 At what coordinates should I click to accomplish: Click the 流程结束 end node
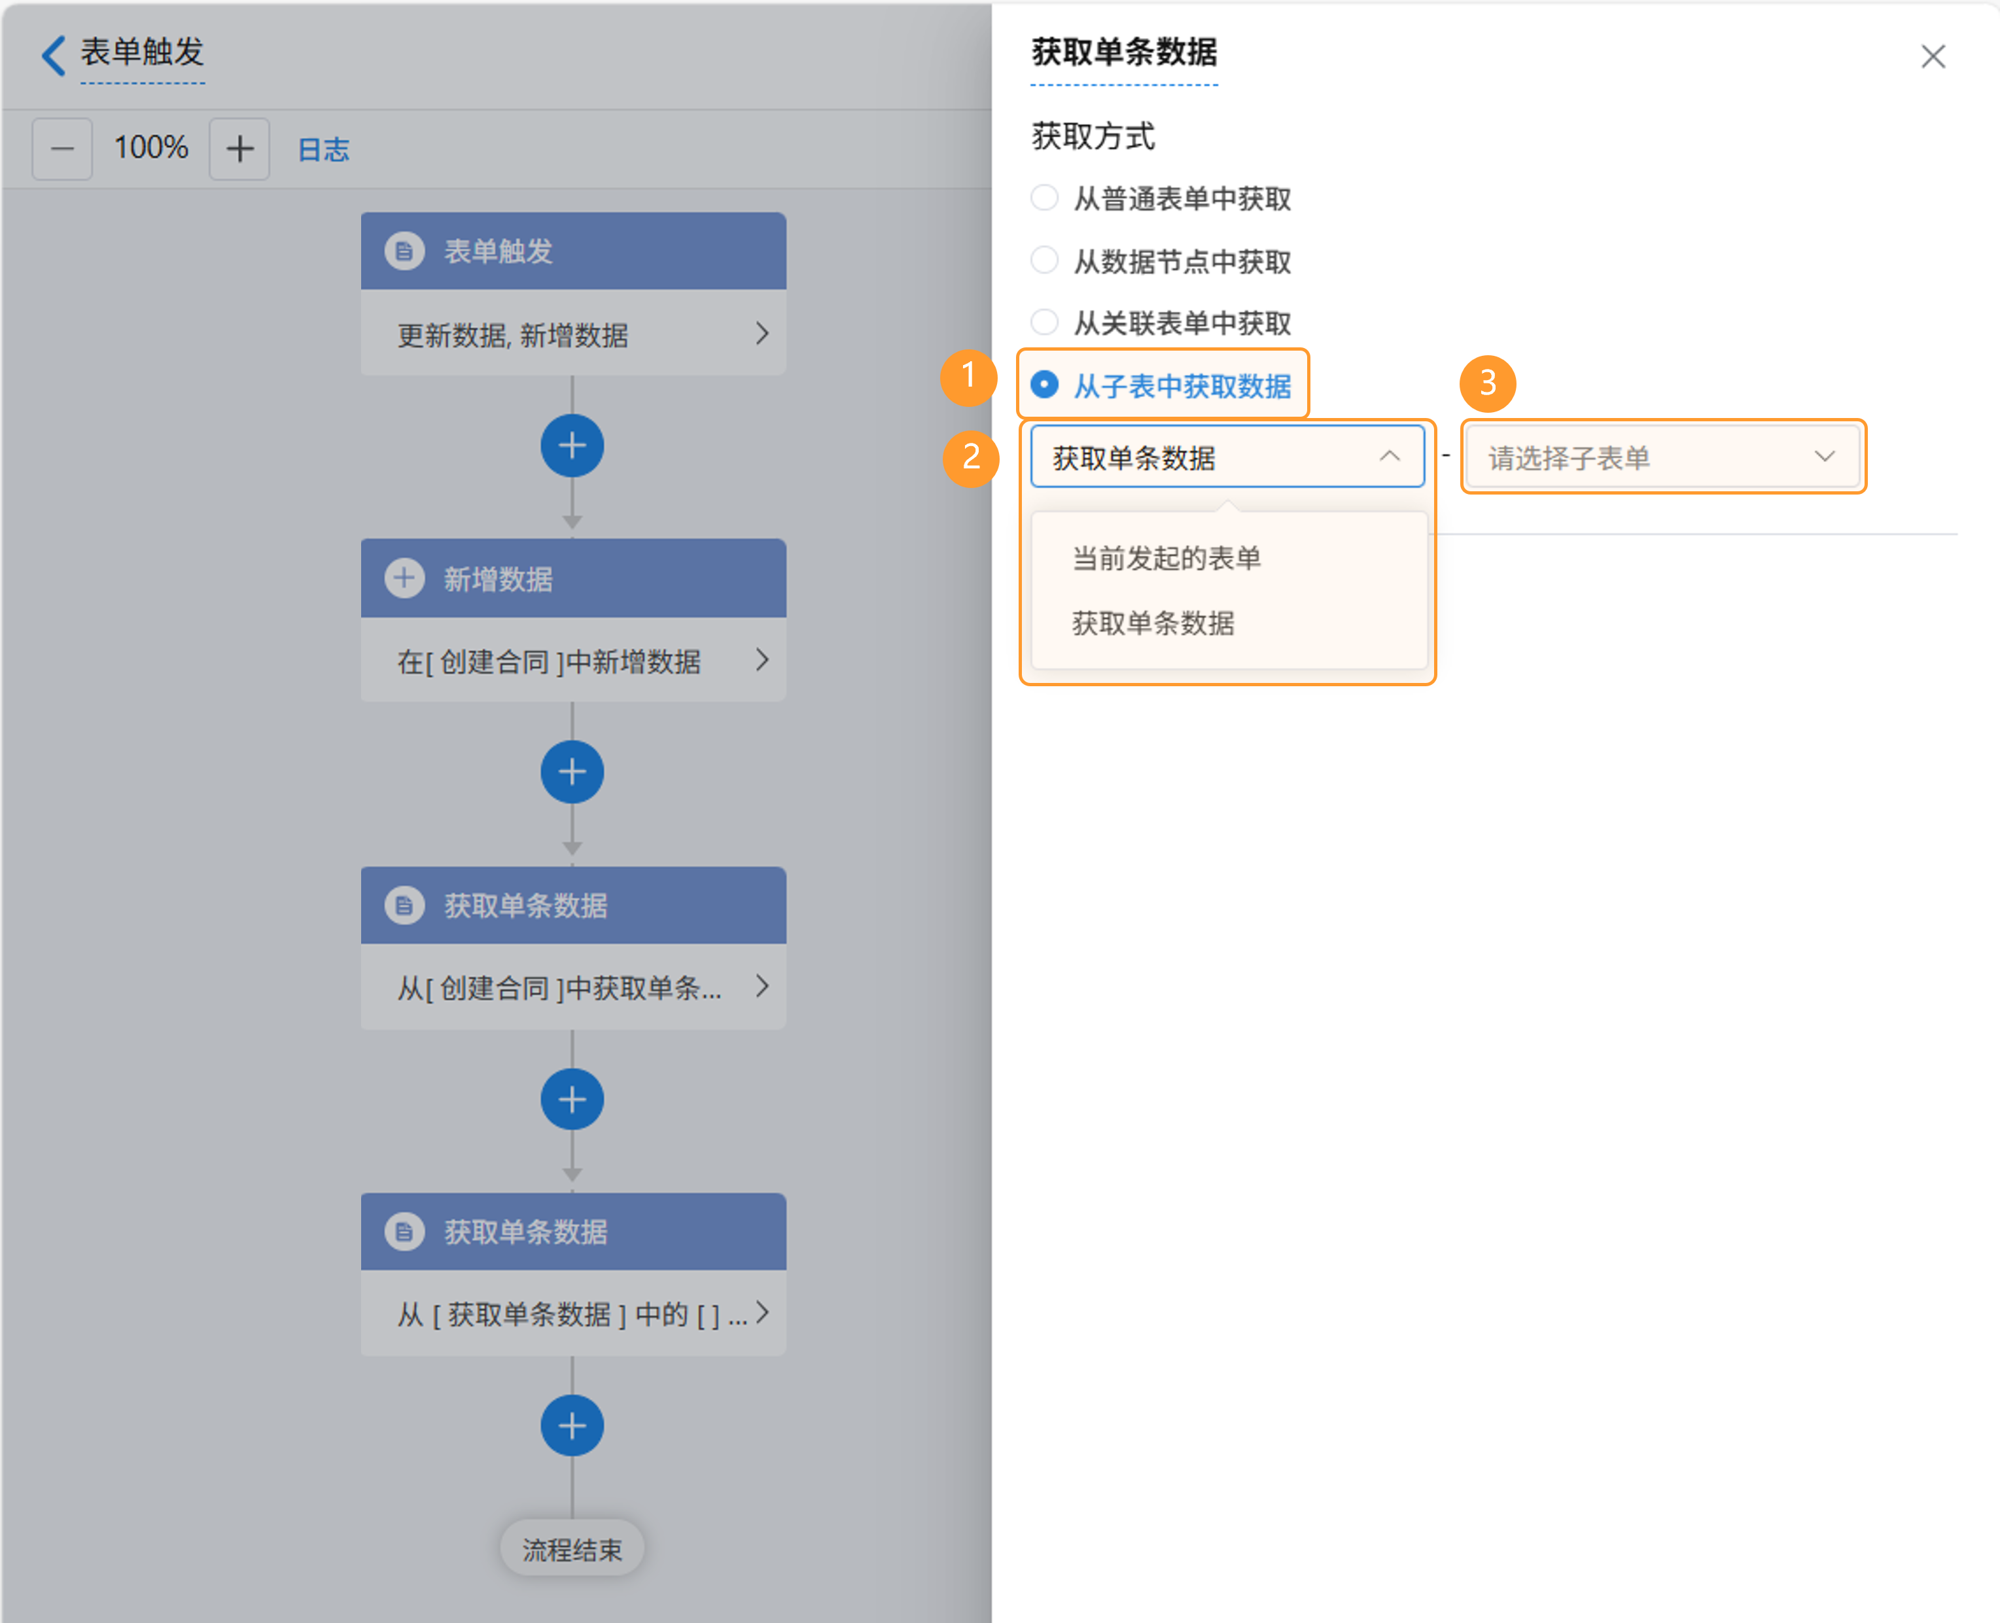(x=572, y=1549)
